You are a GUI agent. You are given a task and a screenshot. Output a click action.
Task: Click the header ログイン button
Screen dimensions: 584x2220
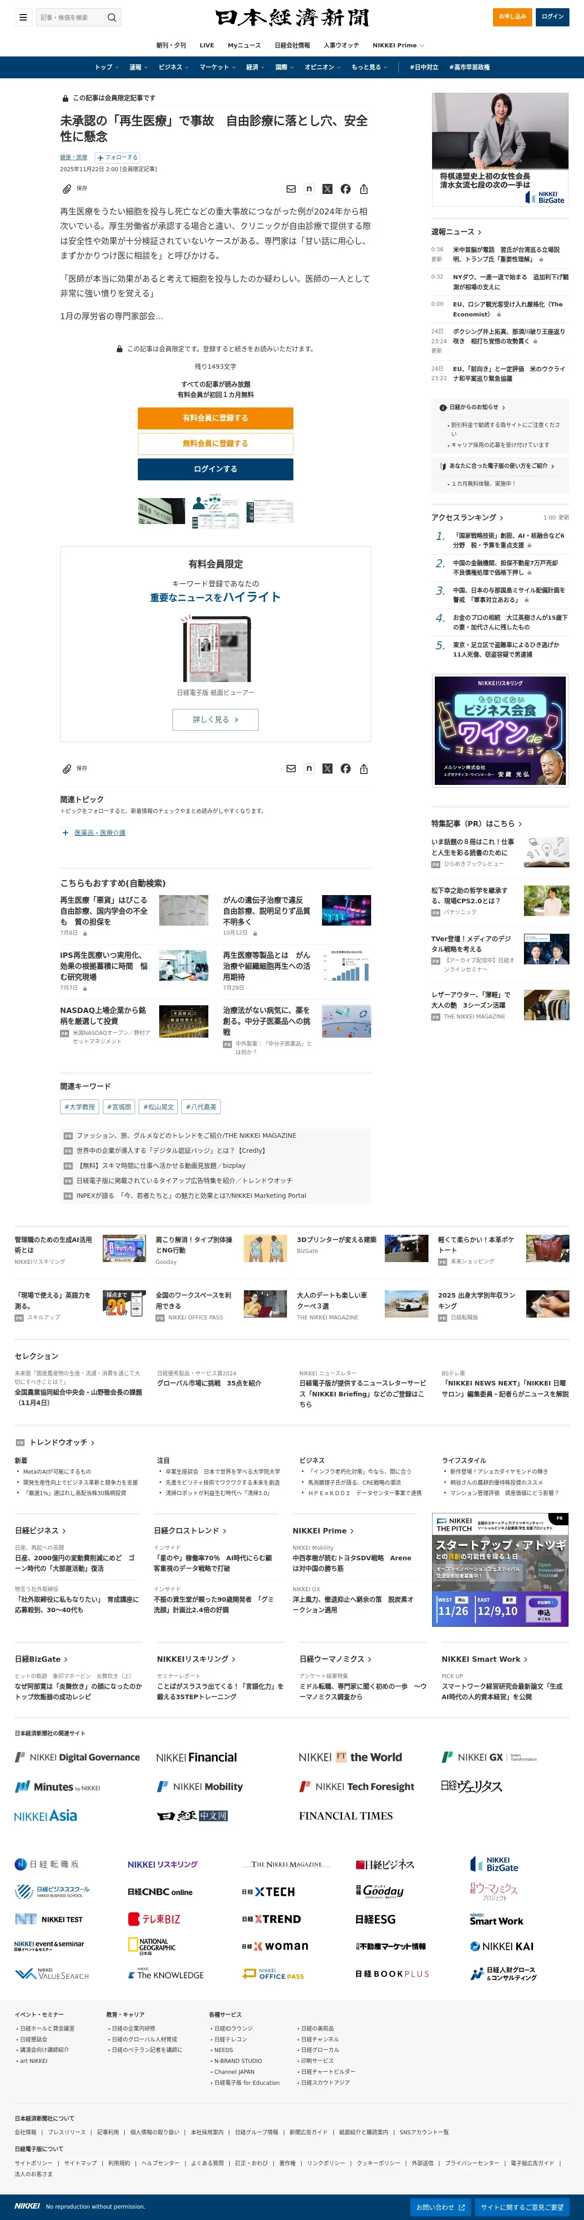point(552,16)
